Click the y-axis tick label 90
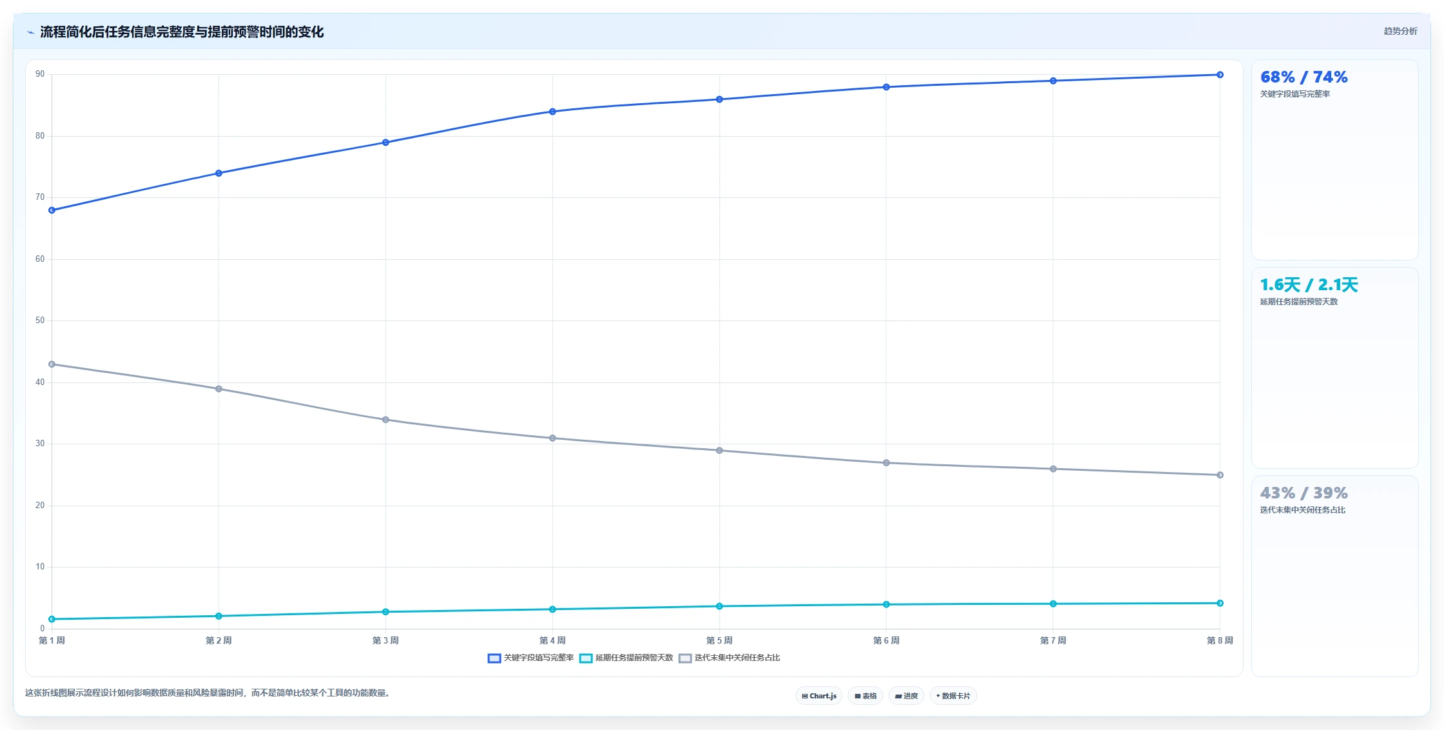1444x730 pixels. coord(40,74)
